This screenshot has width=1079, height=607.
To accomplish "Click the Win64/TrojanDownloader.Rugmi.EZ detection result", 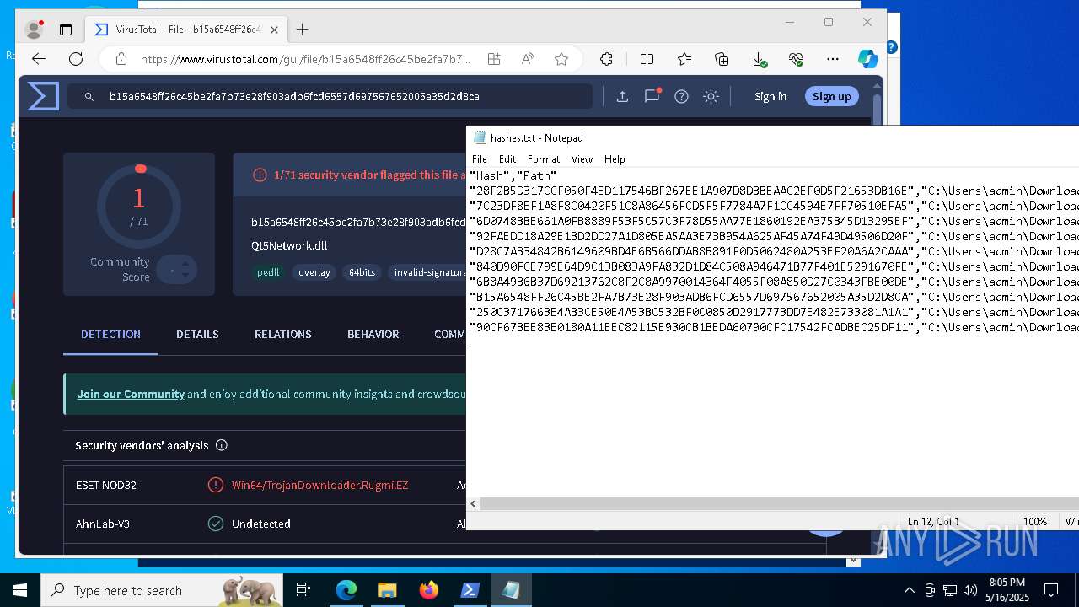I will pos(319,485).
